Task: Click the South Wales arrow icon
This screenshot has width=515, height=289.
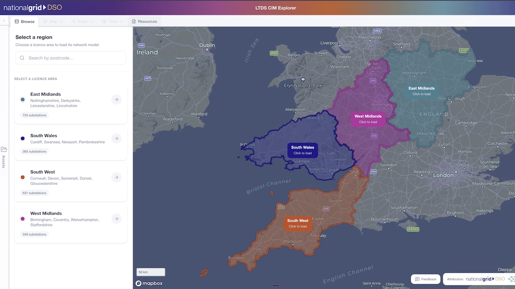Action: coord(116,138)
